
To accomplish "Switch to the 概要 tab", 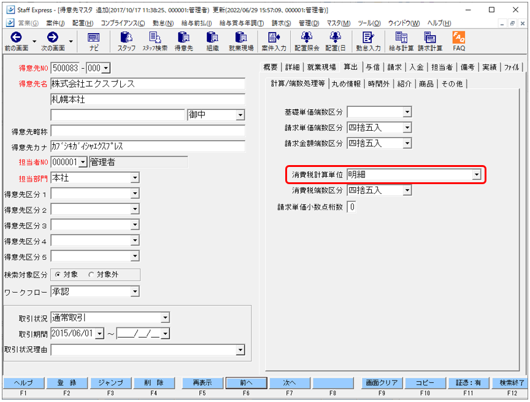I will (270, 68).
